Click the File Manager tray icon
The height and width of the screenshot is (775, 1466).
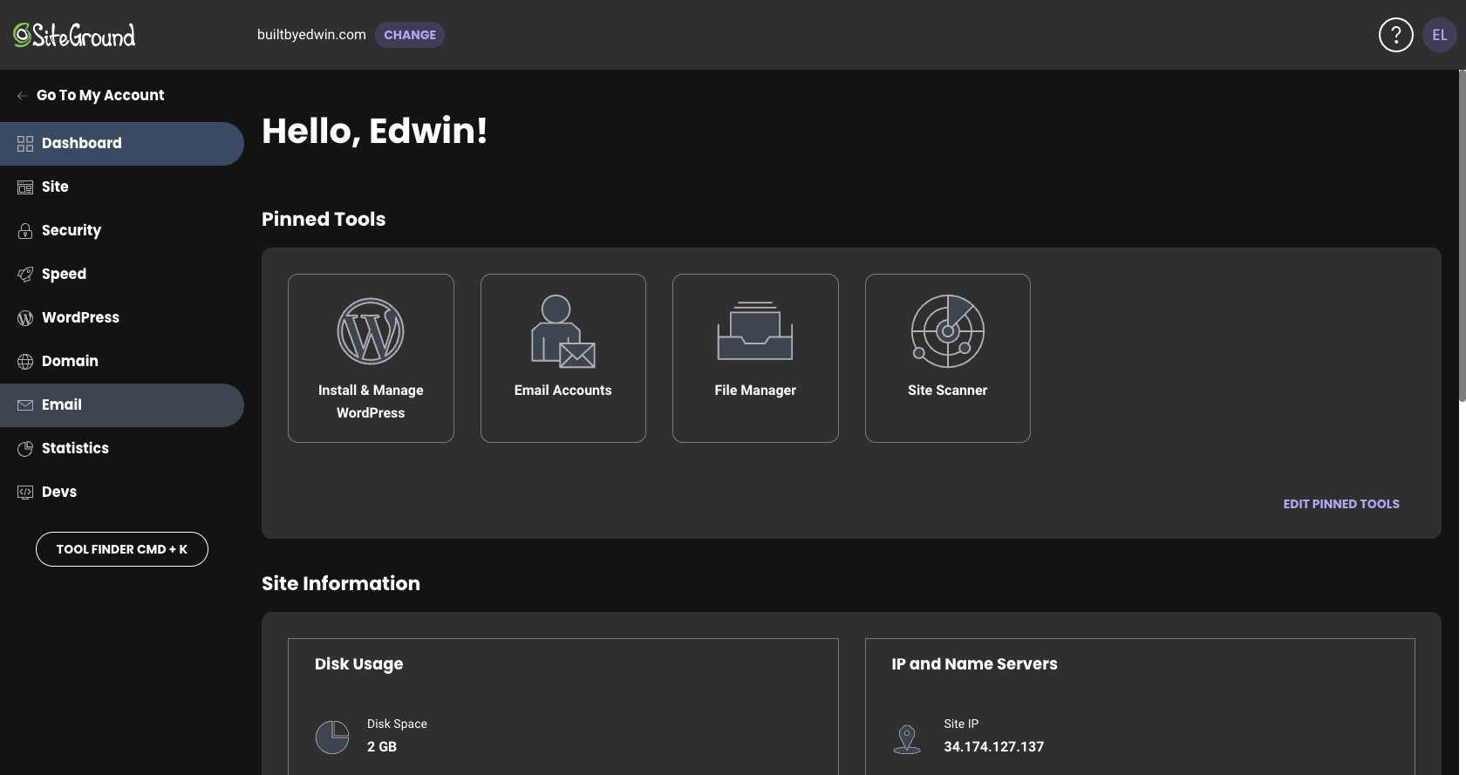click(x=755, y=331)
